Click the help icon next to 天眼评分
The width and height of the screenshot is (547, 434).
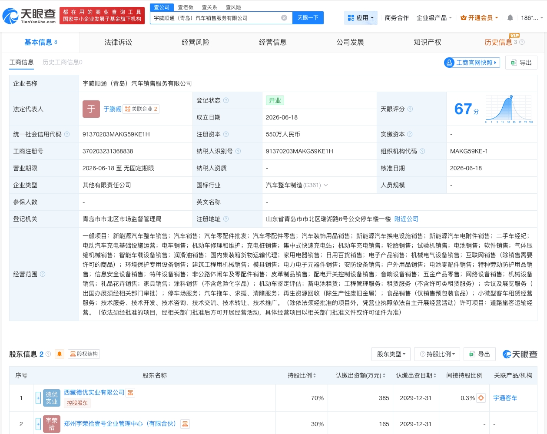[410, 109]
